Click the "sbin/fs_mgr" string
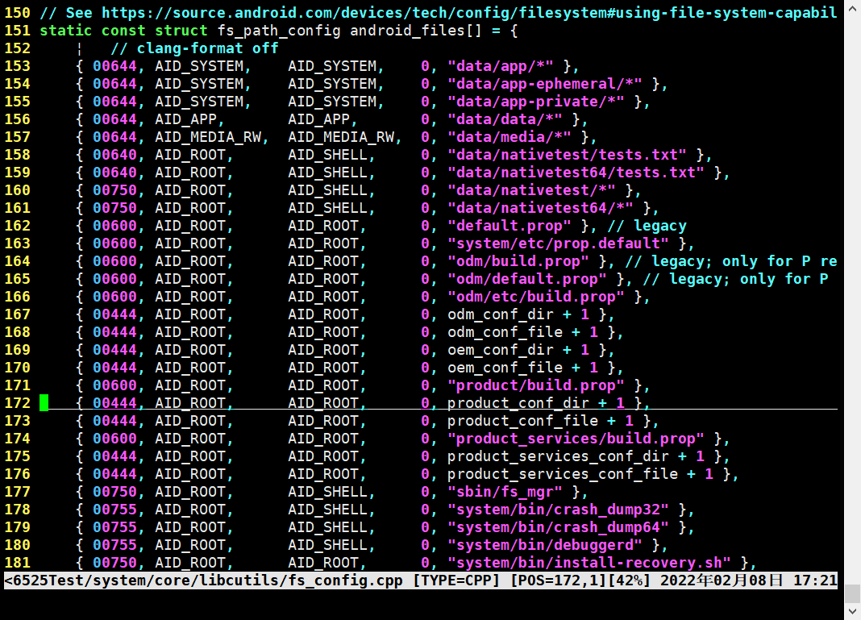 tap(505, 492)
